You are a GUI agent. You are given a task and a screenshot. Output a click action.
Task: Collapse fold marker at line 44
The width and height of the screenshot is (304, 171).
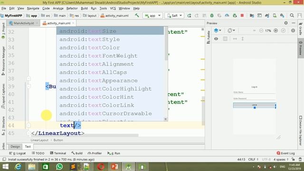point(28,125)
